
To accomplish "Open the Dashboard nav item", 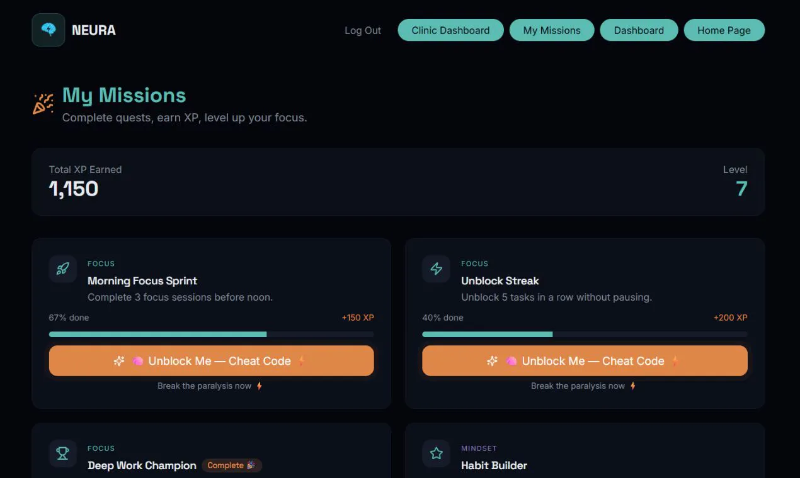I will click(639, 30).
